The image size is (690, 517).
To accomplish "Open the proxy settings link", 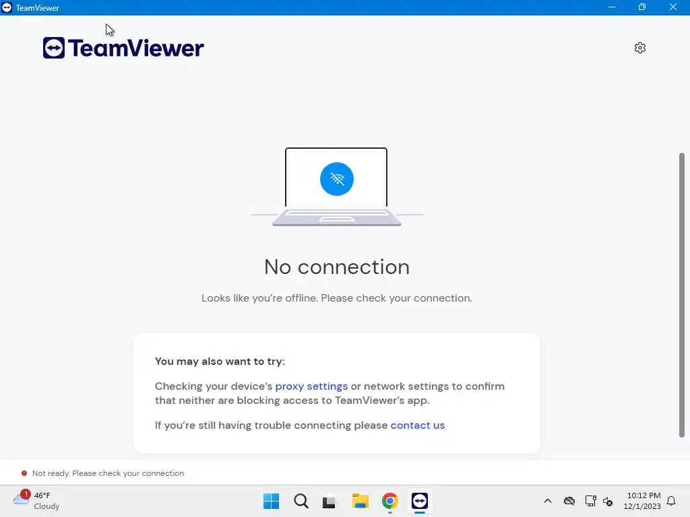I will (x=311, y=386).
